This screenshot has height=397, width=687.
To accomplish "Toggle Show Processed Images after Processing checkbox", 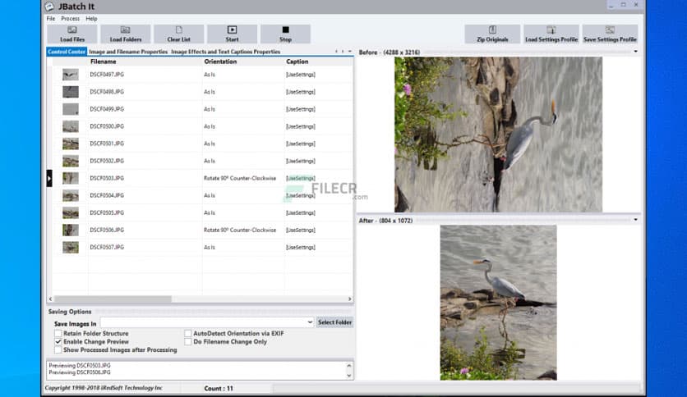I will point(58,349).
